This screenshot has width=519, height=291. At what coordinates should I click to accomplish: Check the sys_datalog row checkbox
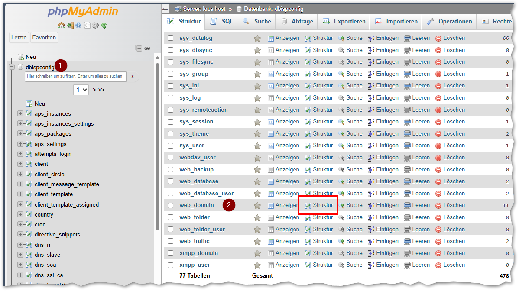coord(171,38)
